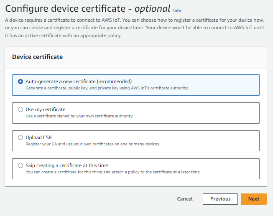The image size is (273, 216).
Task: Click the paragraph starting 'A device requires a certificate'
Action: (135, 28)
